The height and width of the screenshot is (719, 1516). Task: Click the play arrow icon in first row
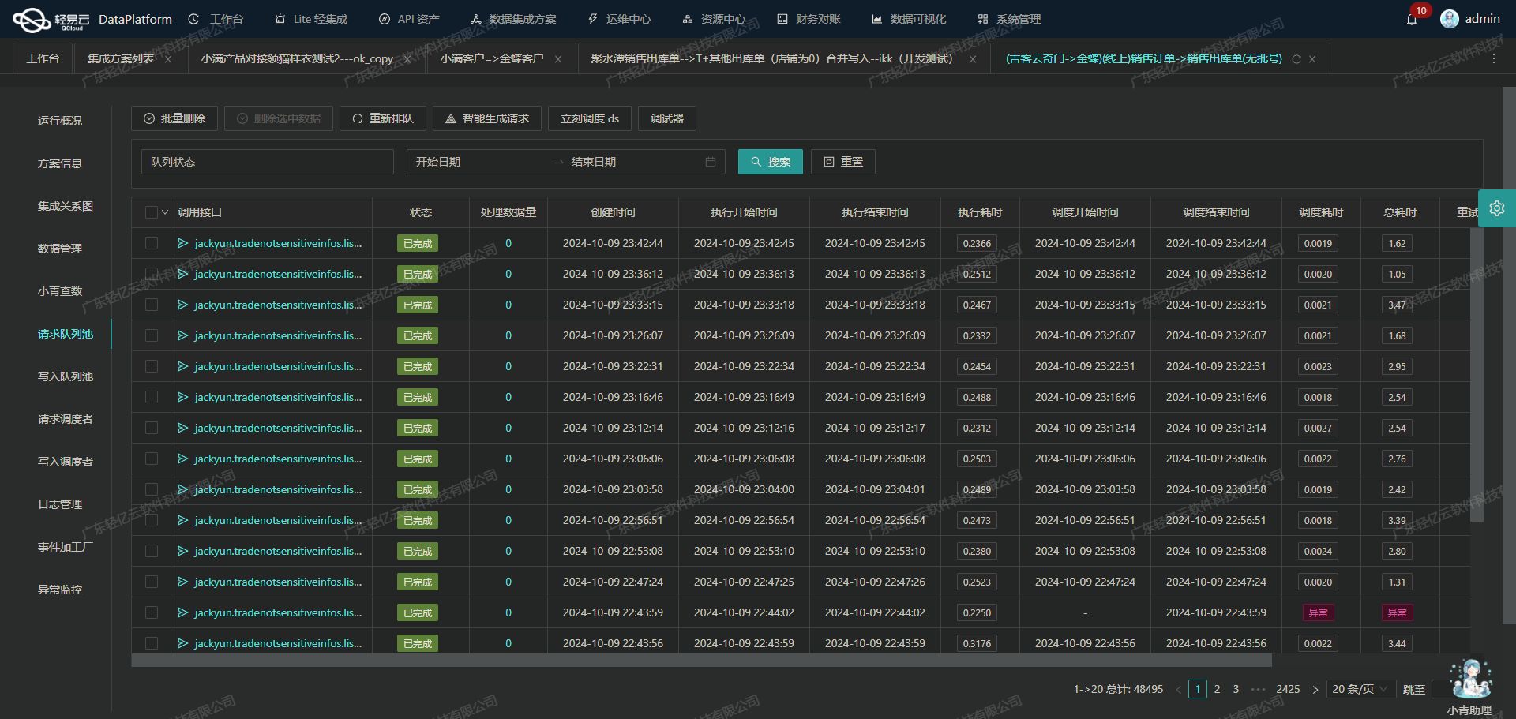point(182,243)
